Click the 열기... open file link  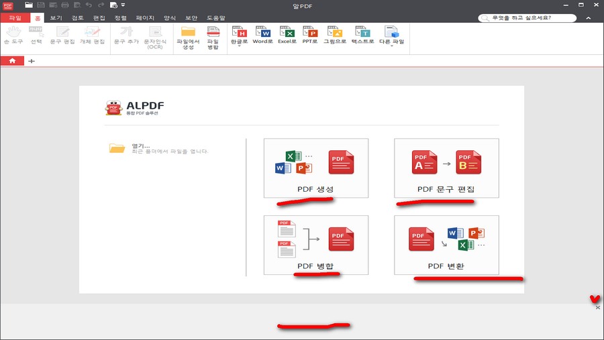pyautogui.click(x=141, y=146)
